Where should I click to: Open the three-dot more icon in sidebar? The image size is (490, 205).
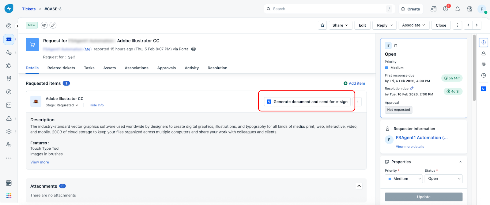pos(9,158)
